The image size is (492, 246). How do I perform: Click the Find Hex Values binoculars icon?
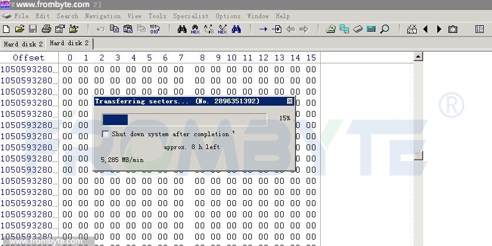click(195, 29)
